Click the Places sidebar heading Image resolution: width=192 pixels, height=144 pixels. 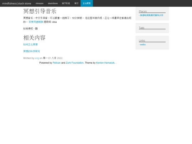coord(143,11)
